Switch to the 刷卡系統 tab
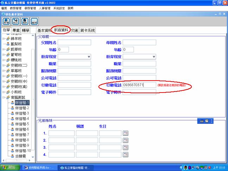 click(x=87, y=31)
